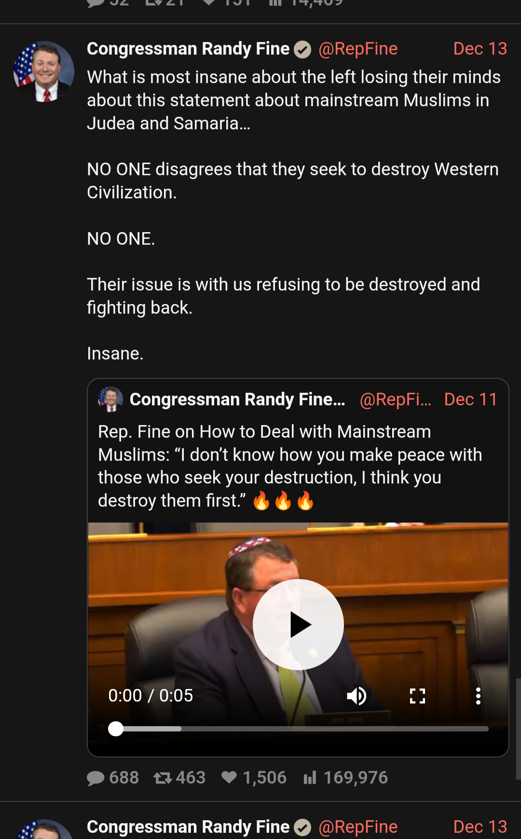Open quoted tweet text about Mainstream Muslims
The image size is (521, 839).
289,466
